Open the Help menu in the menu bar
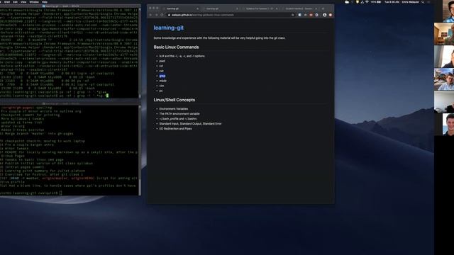This screenshot has width=454, height=255. point(44,1)
